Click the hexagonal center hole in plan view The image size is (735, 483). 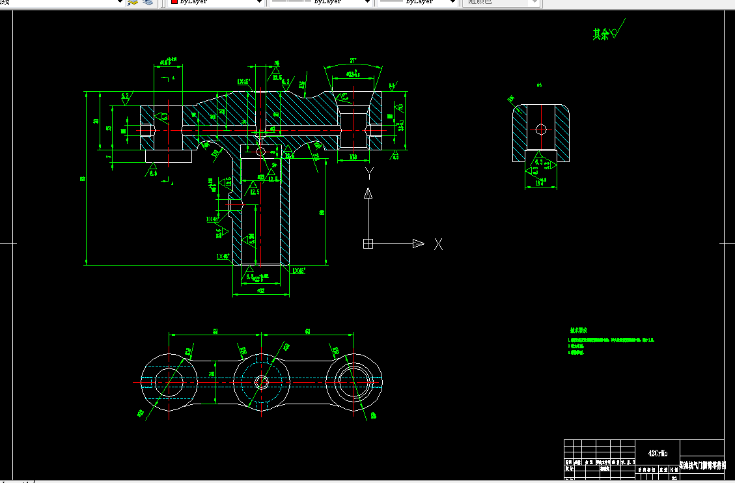click(x=262, y=382)
